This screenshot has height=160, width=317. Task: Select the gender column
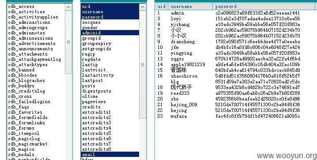[x=90, y=28]
